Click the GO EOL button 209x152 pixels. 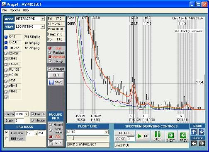(124, 133)
